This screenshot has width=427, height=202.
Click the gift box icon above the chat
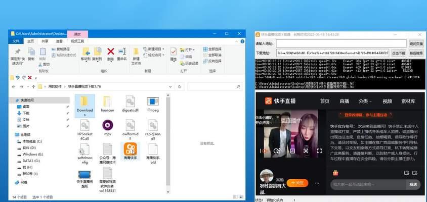tap(335, 173)
